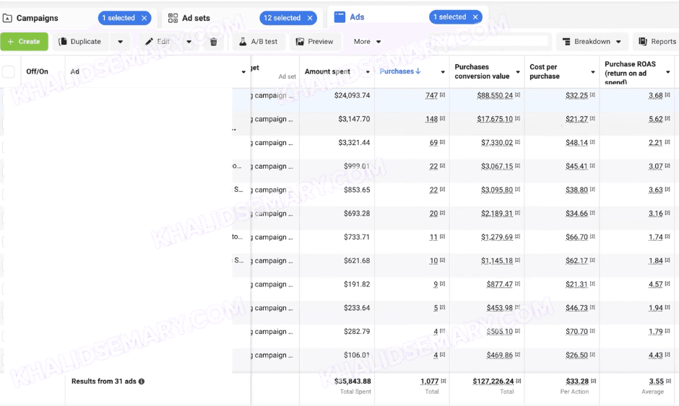679x406 pixels.
Task: Click the Campaigns folder icon
Action: point(7,18)
